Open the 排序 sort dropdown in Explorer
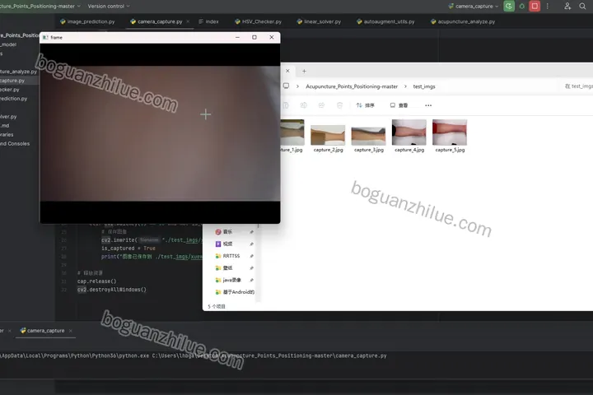Screen dimensions: 593x395 (366, 105)
